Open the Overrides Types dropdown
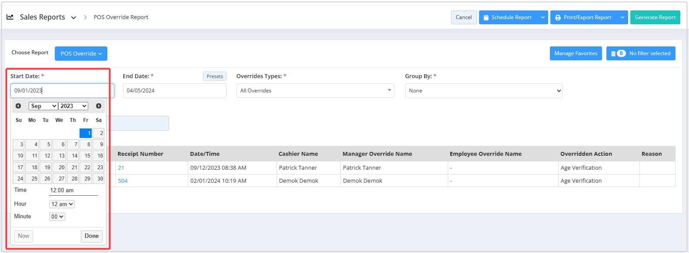 click(x=315, y=90)
